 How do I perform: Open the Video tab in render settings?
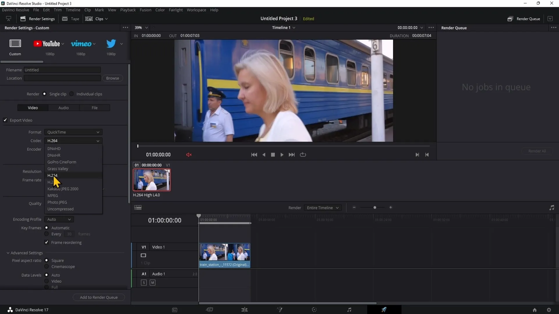(33, 108)
